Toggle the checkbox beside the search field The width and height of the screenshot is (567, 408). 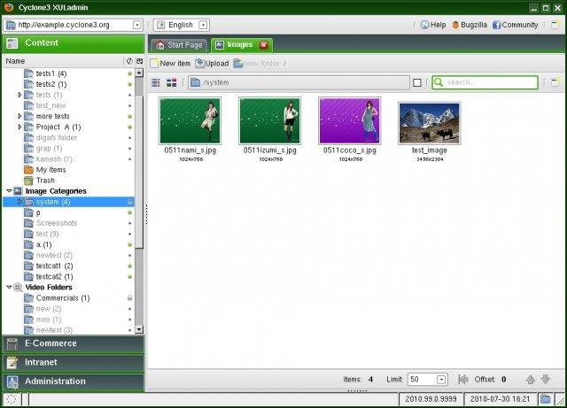click(x=417, y=82)
